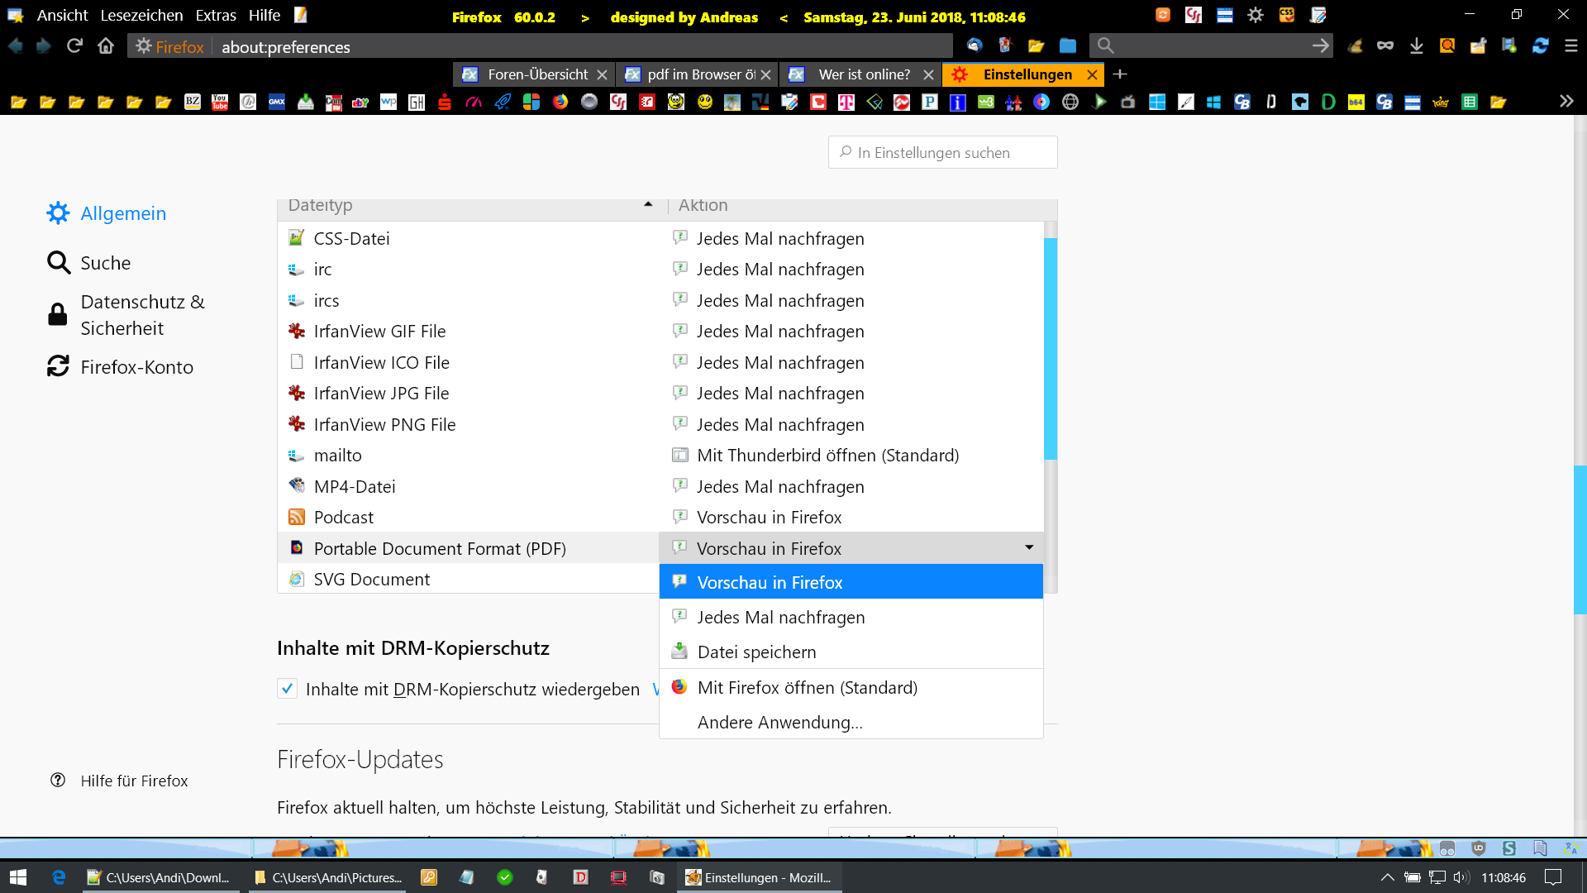Open the Downloads arrow icon
Screen dimensions: 1587x893
[x=1416, y=46]
